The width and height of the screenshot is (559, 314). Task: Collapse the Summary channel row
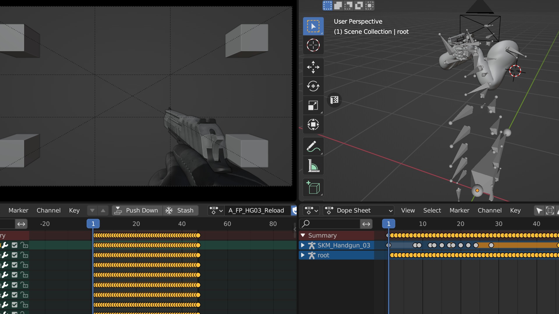(x=303, y=235)
